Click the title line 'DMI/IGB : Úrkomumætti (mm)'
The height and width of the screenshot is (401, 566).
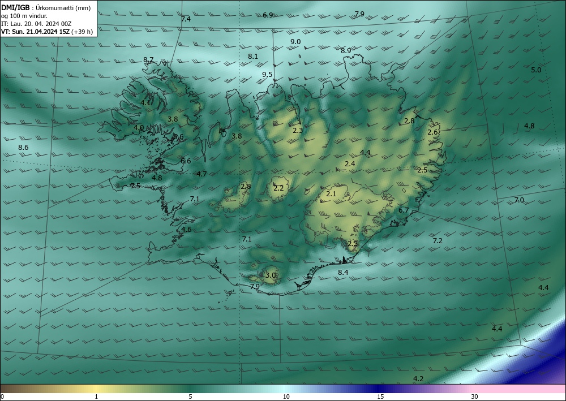click(x=46, y=8)
